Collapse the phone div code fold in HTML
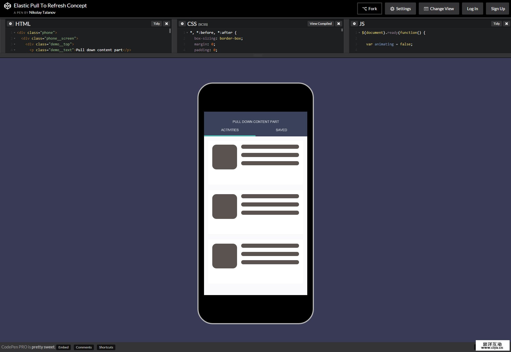511x352 pixels. [x=14, y=32]
